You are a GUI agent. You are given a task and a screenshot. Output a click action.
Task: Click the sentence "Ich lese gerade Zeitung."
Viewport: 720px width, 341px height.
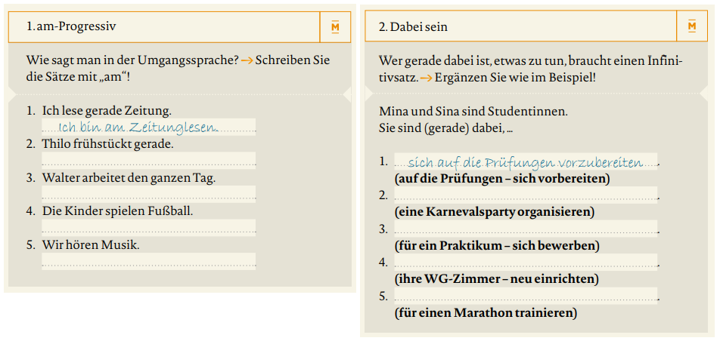coord(107,110)
